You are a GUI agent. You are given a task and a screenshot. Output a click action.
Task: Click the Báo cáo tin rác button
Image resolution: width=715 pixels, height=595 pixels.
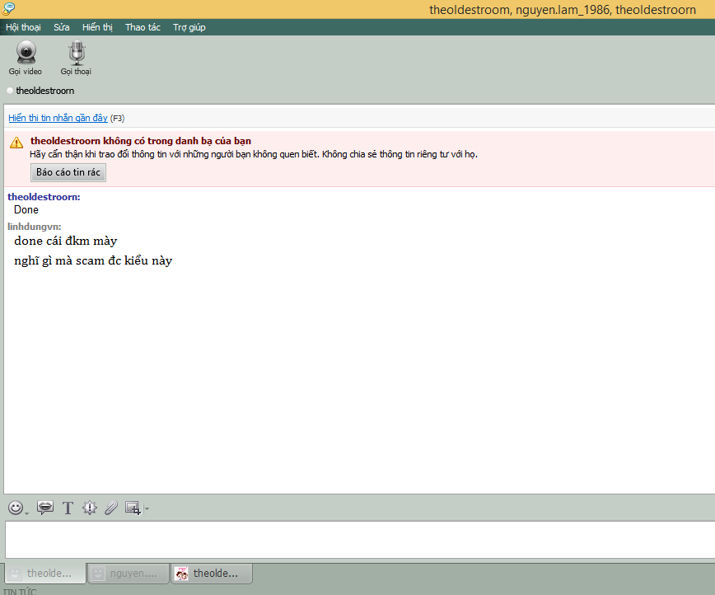(68, 172)
